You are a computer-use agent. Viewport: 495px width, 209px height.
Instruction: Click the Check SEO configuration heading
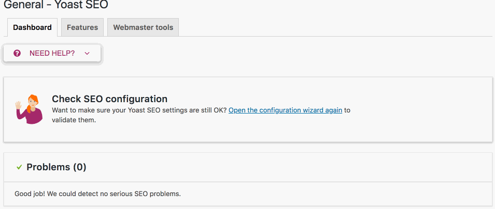pyautogui.click(x=109, y=99)
